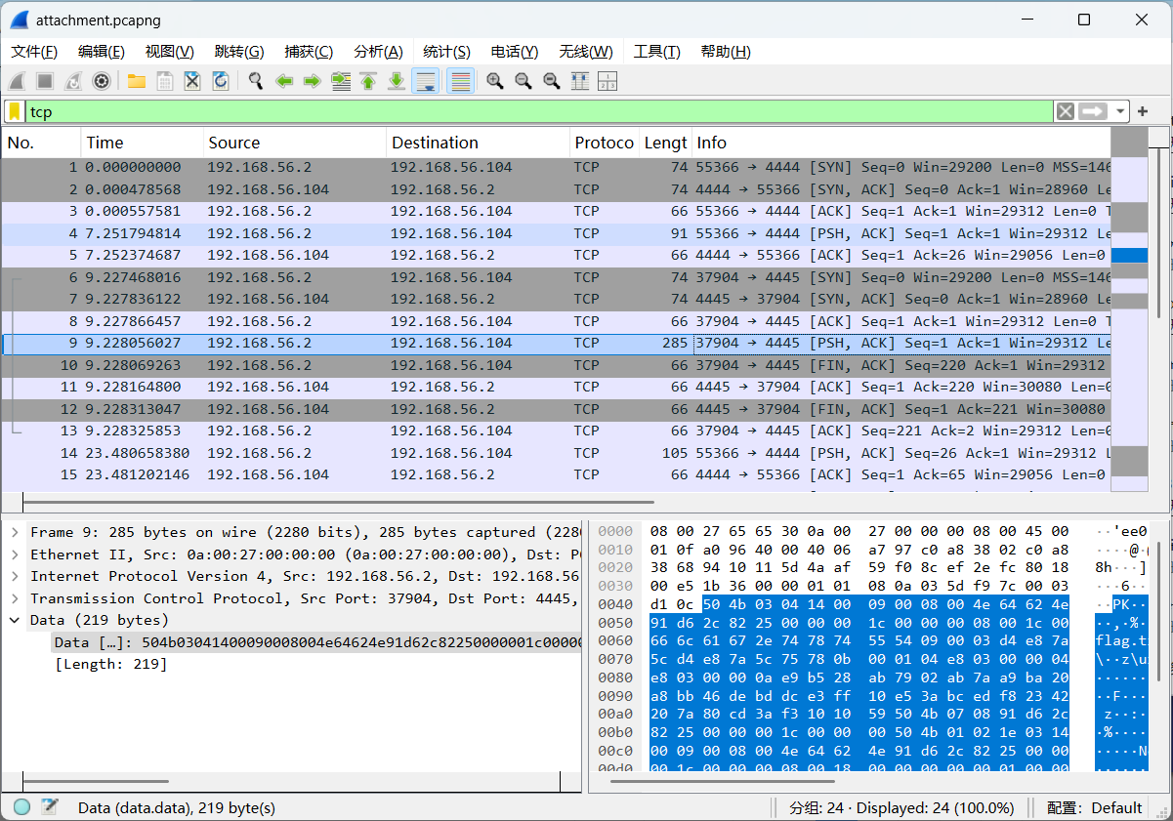Open the 分析(A) menu

tap(378, 52)
